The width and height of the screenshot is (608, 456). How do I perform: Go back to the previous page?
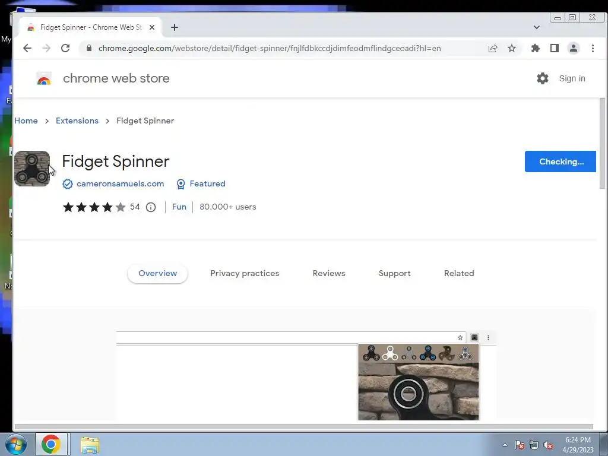27,48
